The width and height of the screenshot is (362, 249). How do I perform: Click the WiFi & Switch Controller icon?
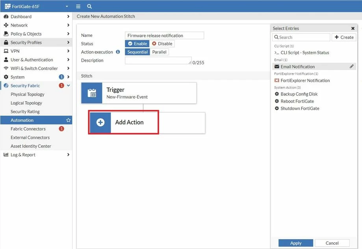[x=6, y=68]
